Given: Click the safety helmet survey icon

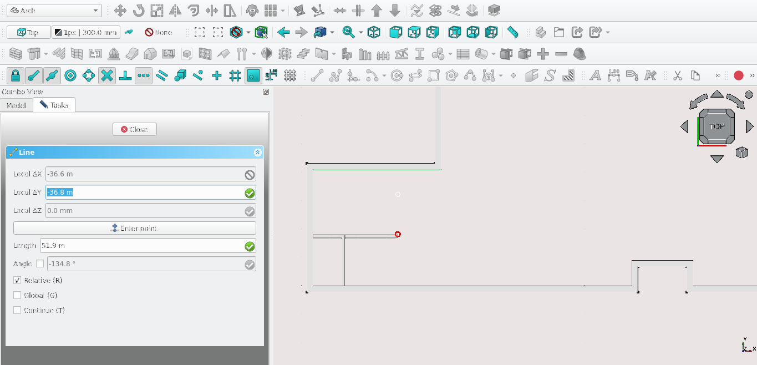Looking at the screenshot, I should 580,54.
